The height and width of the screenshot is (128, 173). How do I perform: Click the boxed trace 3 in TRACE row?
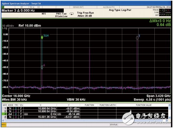tap(164, 10)
